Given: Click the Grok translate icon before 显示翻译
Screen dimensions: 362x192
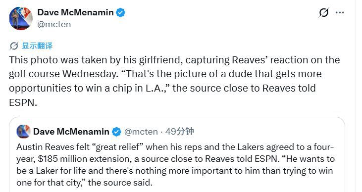Looking at the screenshot, I should [x=14, y=46].
